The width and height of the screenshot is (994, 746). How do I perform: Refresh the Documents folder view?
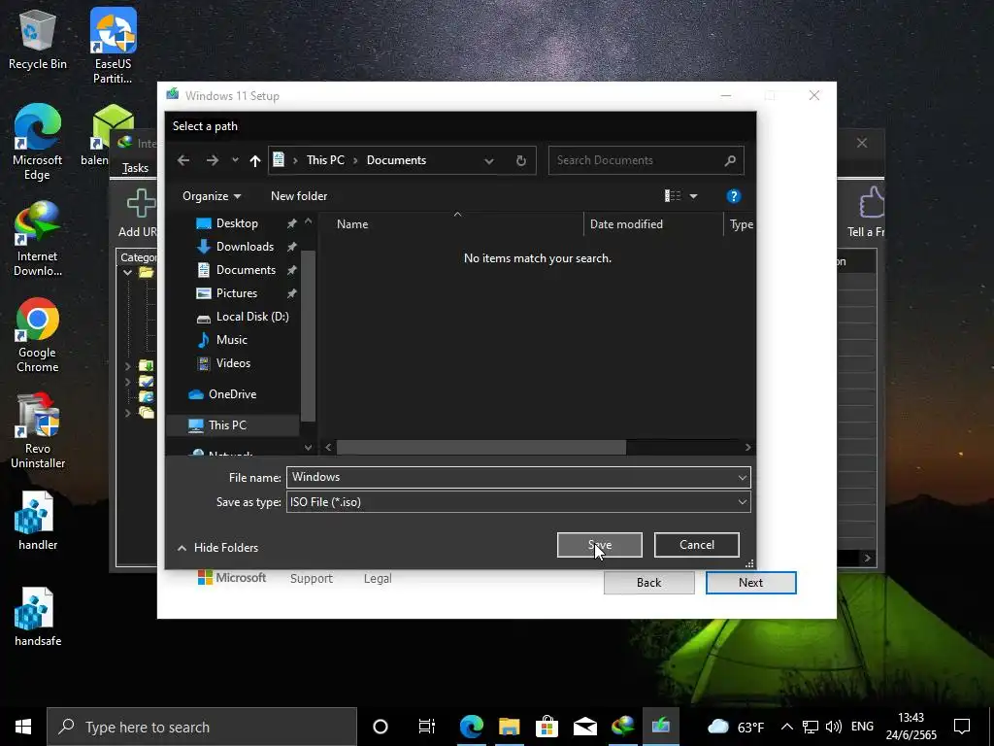coord(521,160)
